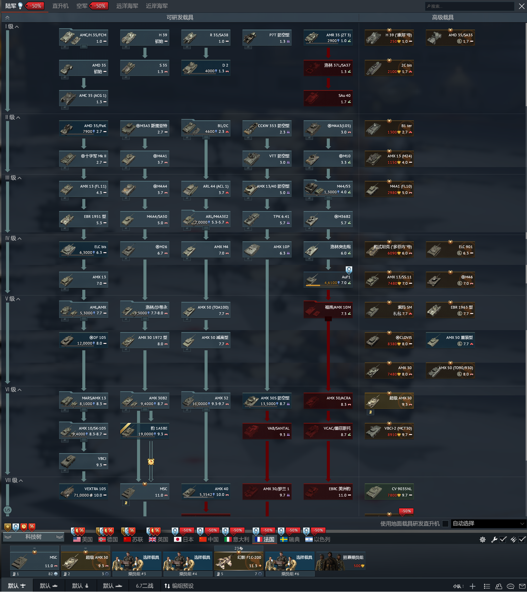Collapse the V 级 rank section
527x592 pixels.
13,299
